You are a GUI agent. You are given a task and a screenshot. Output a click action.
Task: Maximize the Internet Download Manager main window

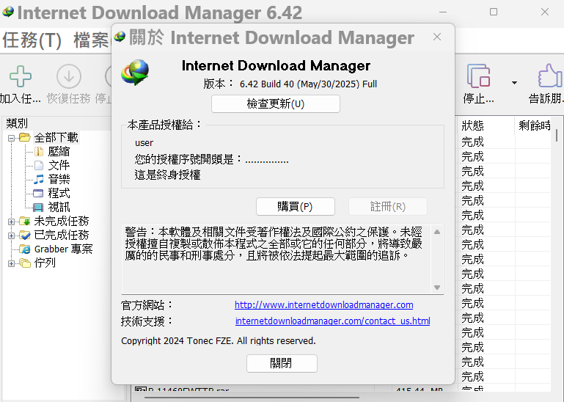pyautogui.click(x=494, y=12)
